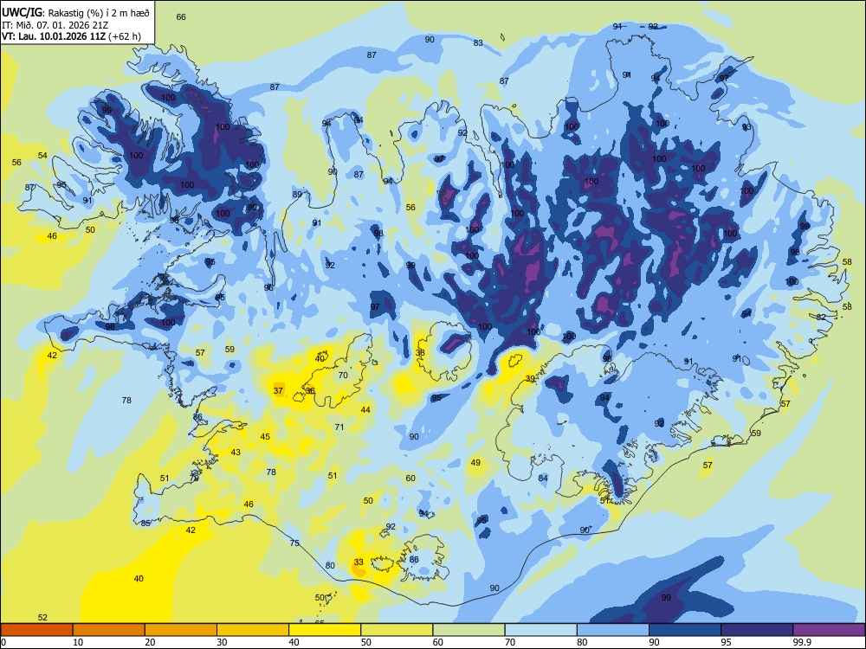Image resolution: width=866 pixels, height=649 pixels.
Task: Click the pale green 60–70 legend swatch
Action: (469, 630)
